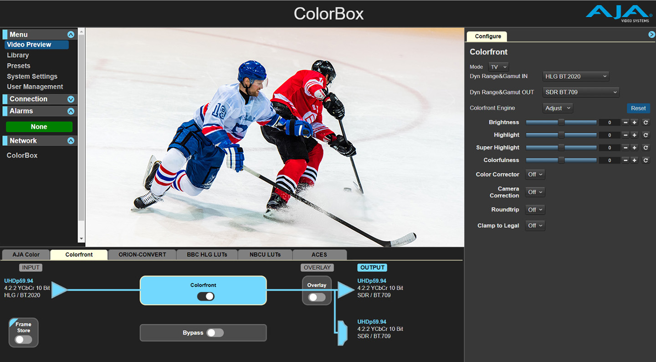Enable the Bypass toggle
Viewport: 656px width, 362px height.
coord(215,333)
